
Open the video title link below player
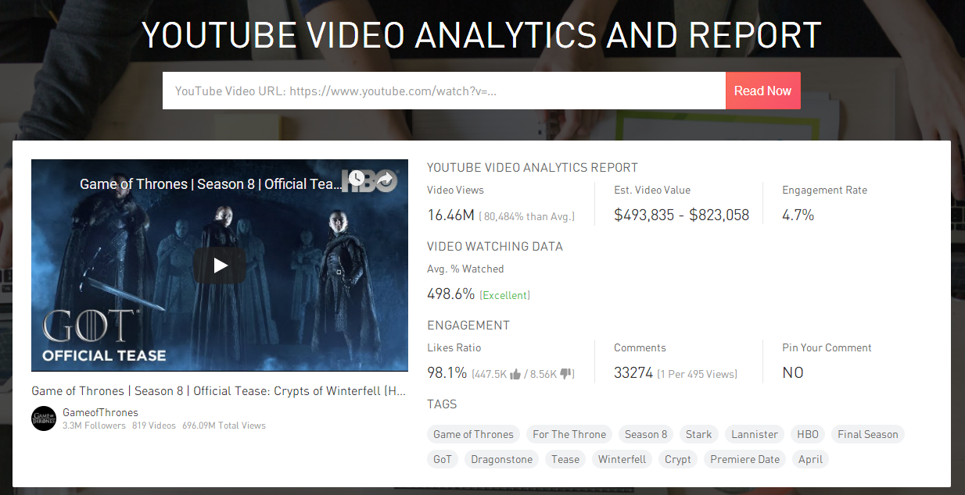click(219, 391)
